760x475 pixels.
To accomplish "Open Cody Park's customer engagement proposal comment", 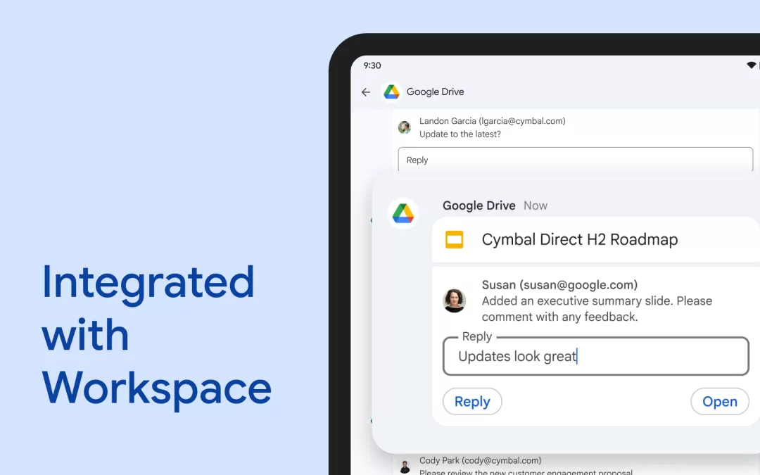I will coord(524,470).
